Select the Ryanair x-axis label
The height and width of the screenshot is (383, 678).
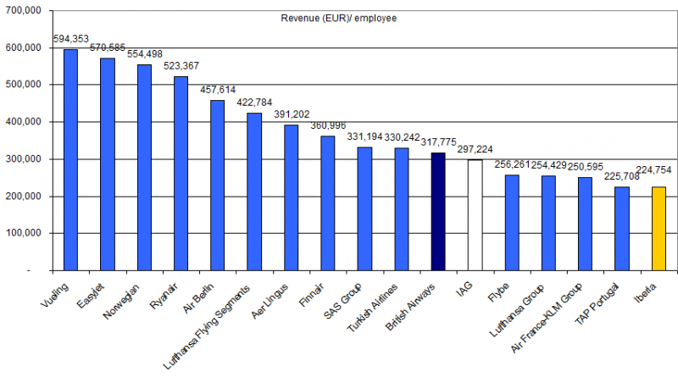(164, 296)
